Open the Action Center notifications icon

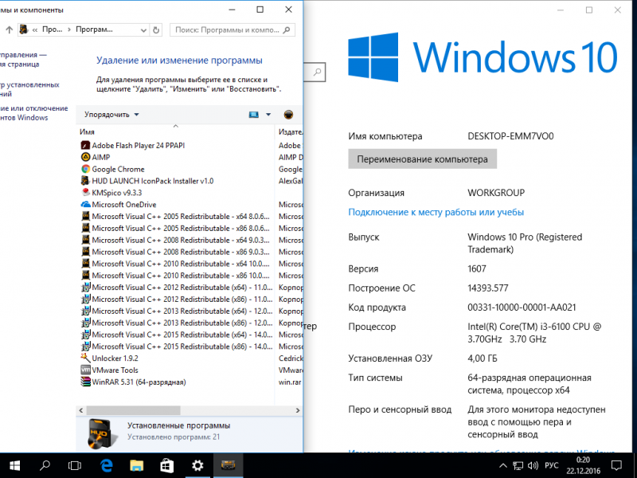point(616,465)
